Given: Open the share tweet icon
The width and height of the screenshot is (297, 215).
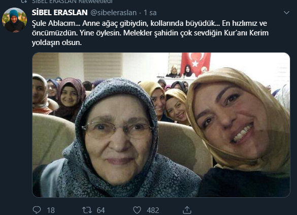Looking at the screenshot, I should (187, 210).
